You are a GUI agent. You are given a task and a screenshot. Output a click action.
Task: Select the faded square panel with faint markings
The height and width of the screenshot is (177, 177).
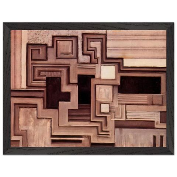[104, 93]
